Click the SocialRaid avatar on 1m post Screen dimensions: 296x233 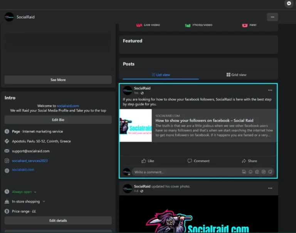128,91
